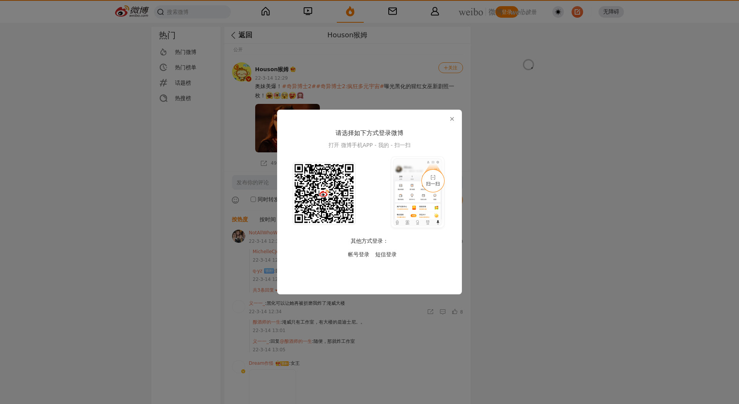739x404 pixels.
Task: Open hashtag #奇异博士2# link
Action: (299, 86)
